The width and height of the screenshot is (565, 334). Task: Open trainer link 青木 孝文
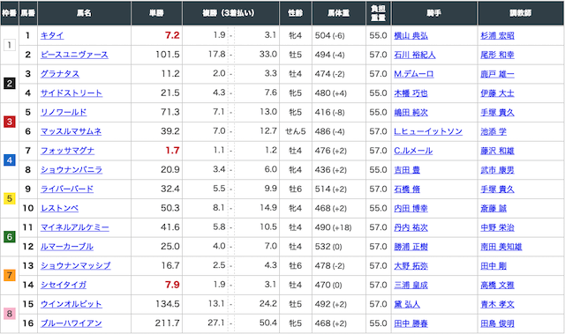(497, 304)
